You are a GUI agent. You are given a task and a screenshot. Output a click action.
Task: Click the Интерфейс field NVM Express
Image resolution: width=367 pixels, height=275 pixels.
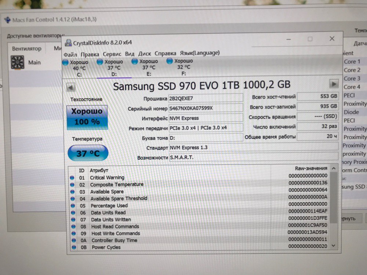point(206,118)
